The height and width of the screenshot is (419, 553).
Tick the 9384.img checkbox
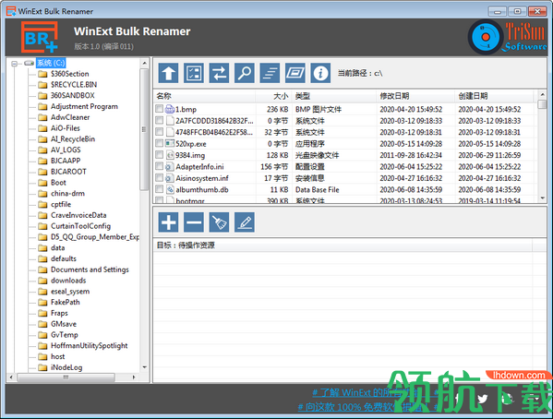pos(160,155)
